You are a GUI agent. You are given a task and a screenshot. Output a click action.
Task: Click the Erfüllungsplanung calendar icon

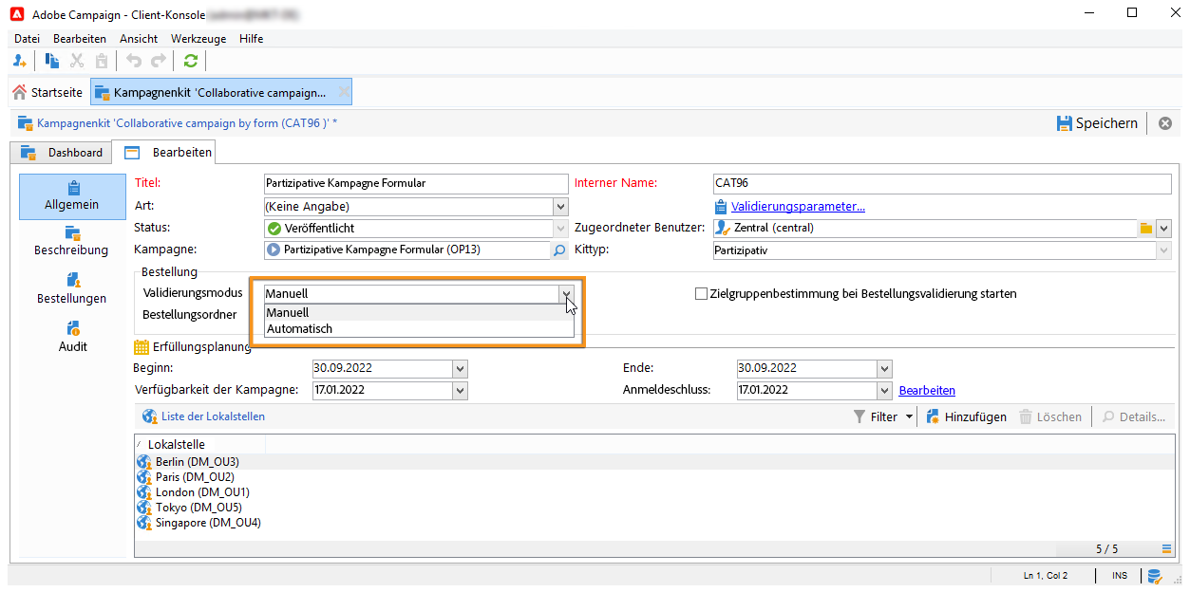(x=142, y=347)
